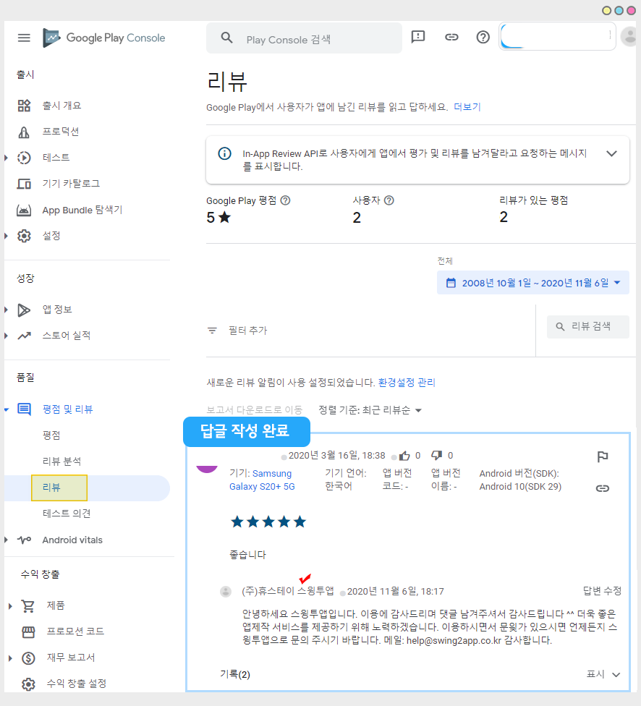The image size is (641, 706).
Task: Flag the review with the flag icon
Action: pyautogui.click(x=602, y=456)
